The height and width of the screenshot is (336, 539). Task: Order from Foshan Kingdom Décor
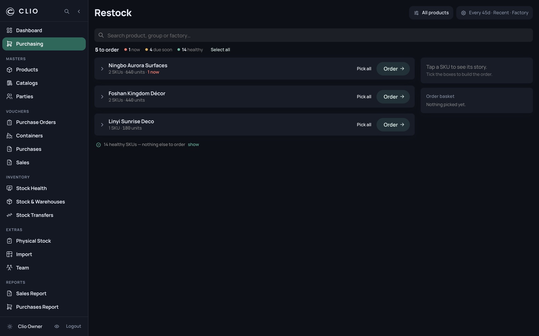coord(393,97)
